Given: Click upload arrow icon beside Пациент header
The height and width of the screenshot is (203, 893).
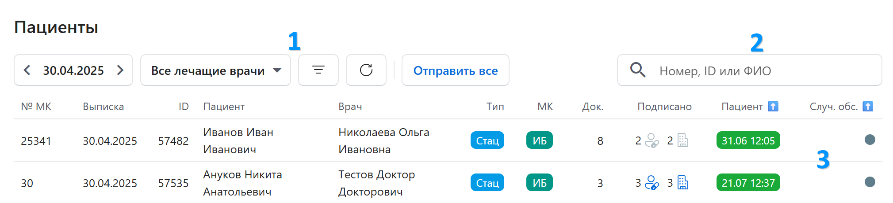Looking at the screenshot, I should click(x=773, y=107).
